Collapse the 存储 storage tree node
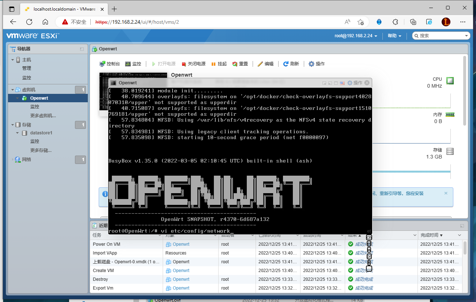This screenshot has height=302, width=476. [12, 125]
